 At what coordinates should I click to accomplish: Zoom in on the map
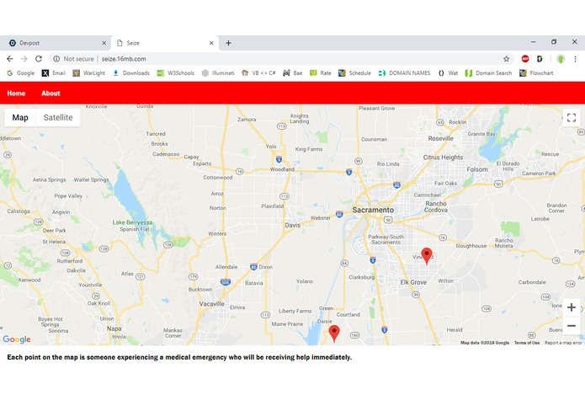(x=572, y=307)
